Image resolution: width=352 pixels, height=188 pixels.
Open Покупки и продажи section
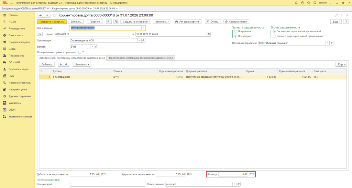[x=19, y=42]
